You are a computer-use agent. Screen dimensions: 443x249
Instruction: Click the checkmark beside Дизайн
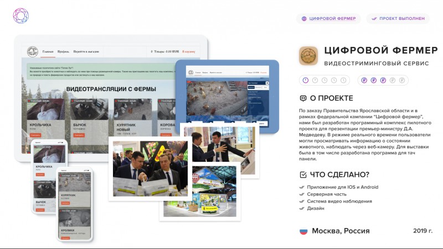[301, 209]
